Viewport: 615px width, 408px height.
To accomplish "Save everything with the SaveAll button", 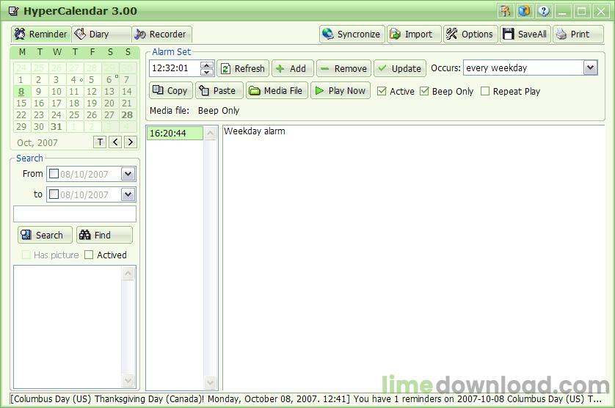I will (x=525, y=34).
